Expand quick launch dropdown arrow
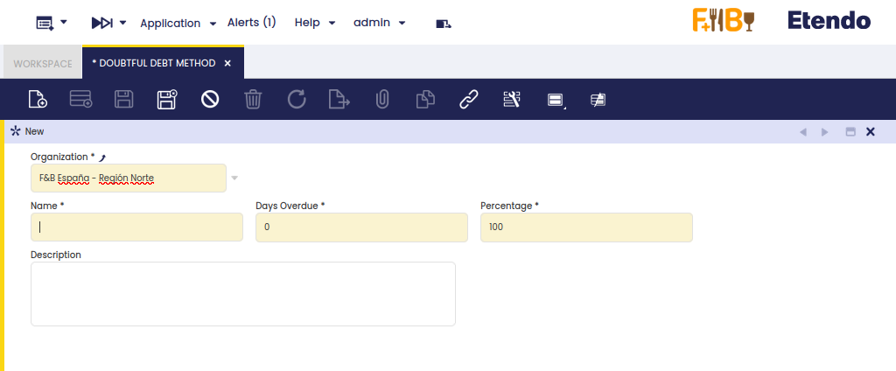 [x=122, y=23]
